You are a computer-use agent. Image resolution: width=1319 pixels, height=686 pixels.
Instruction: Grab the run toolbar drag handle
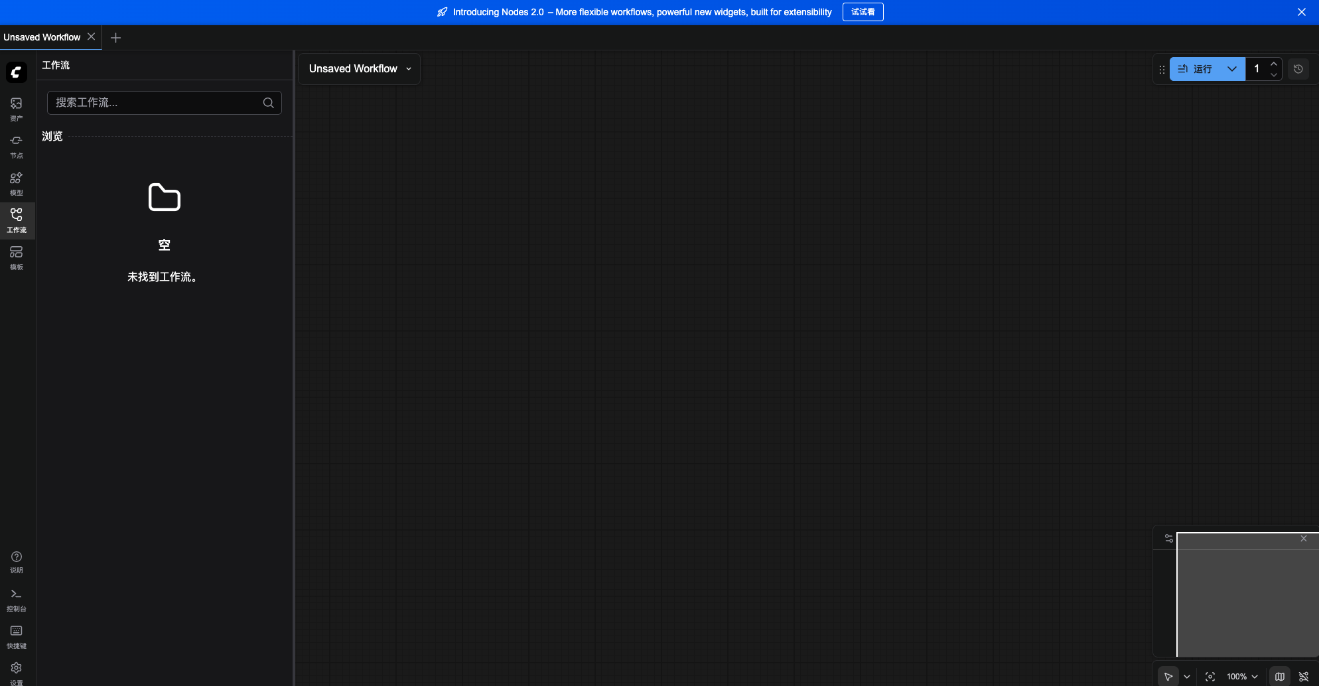pos(1162,69)
